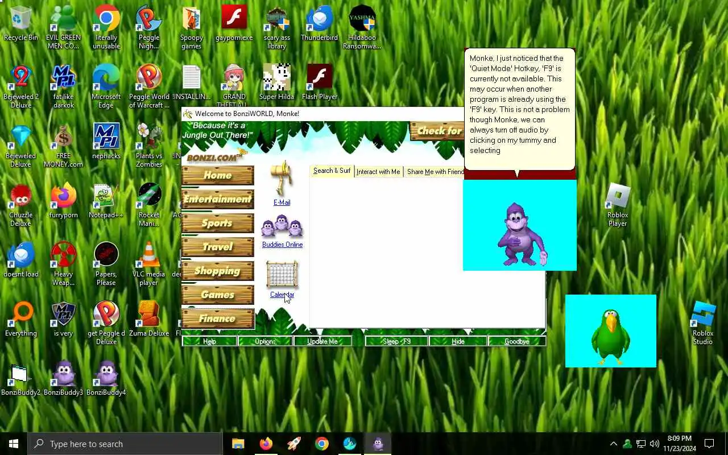Open the Shopping section

pos(217,271)
